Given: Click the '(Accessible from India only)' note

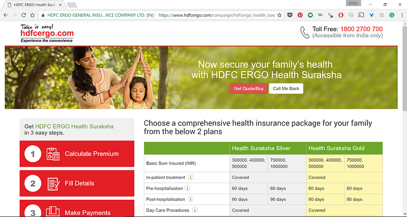Looking at the screenshot, I should [347, 36].
